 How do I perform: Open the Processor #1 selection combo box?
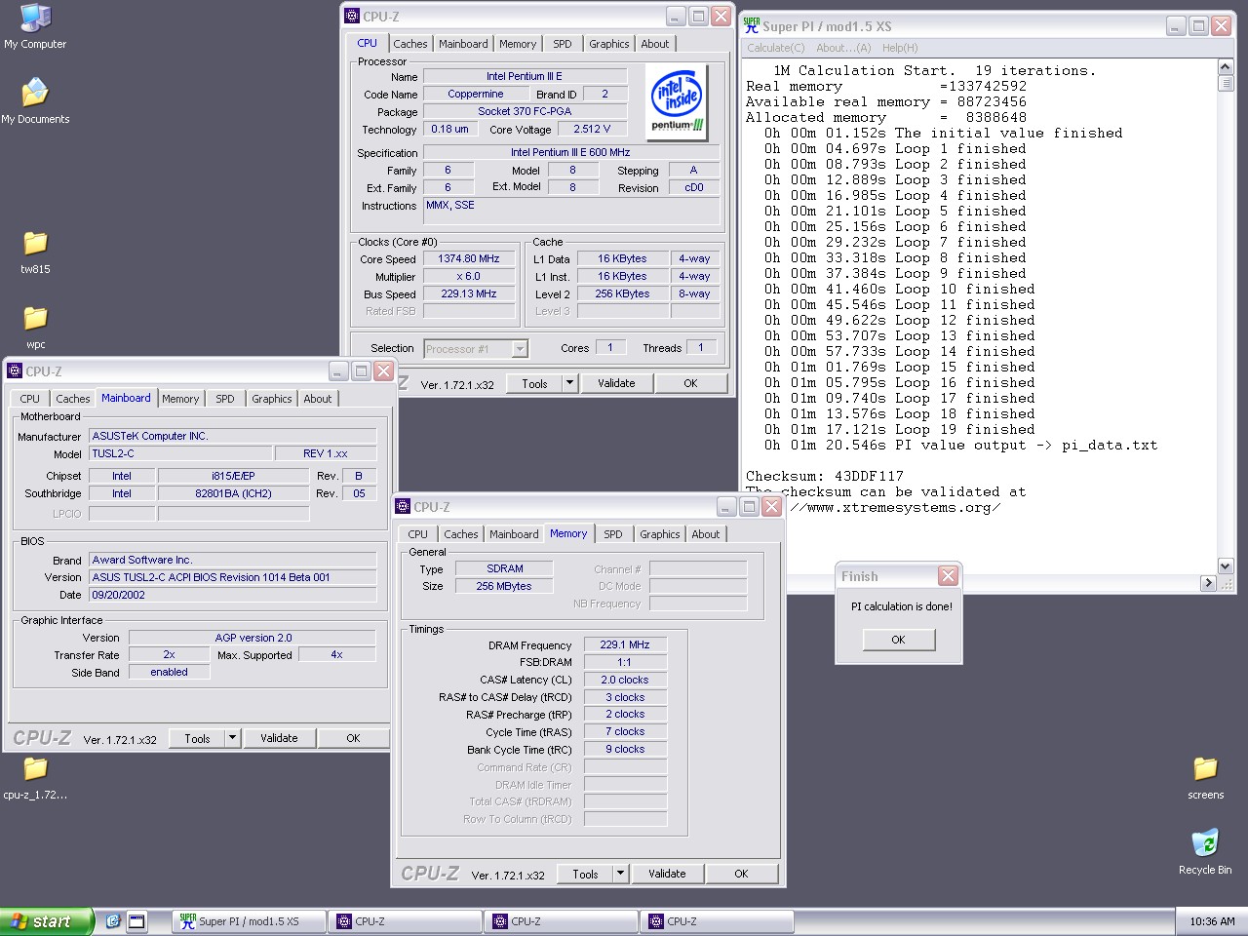click(476, 348)
